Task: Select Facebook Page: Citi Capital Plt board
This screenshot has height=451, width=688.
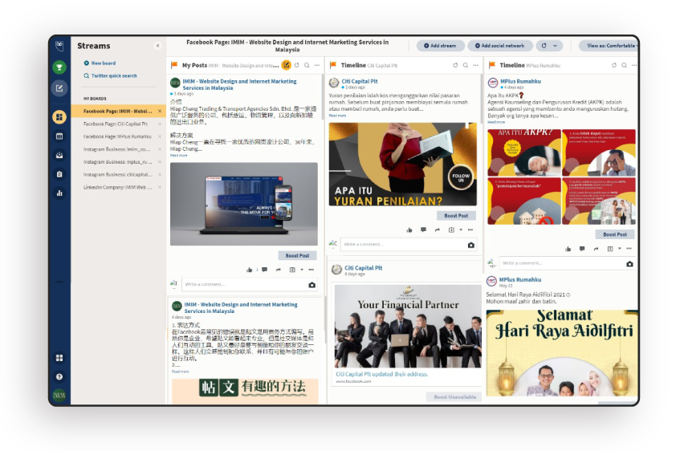Action: pos(116,124)
